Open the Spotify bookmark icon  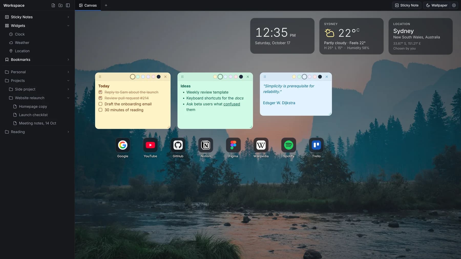(x=289, y=145)
